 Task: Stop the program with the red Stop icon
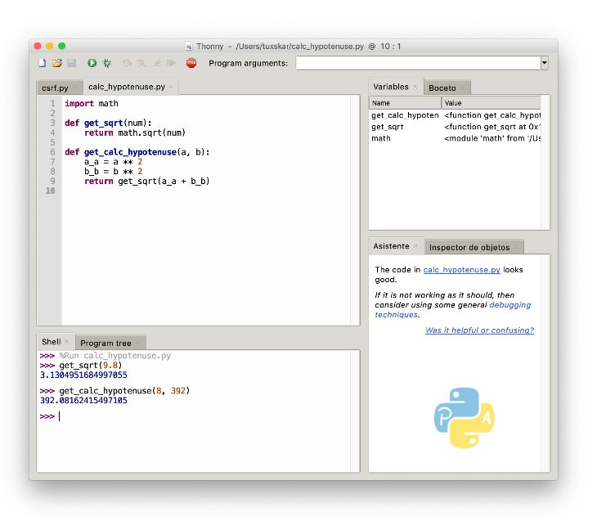coord(191,63)
